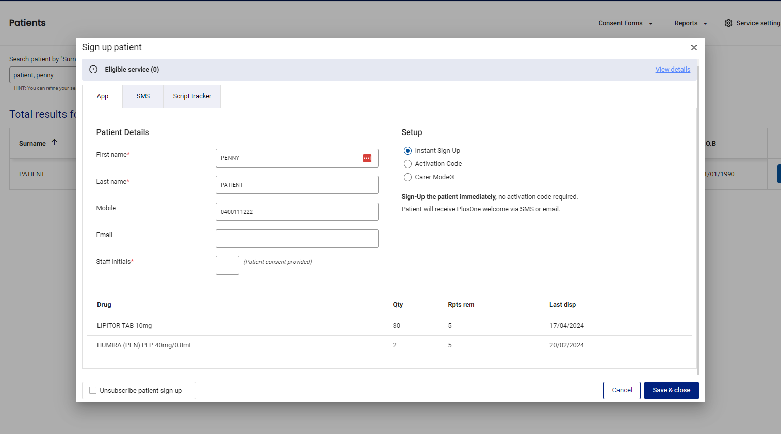The height and width of the screenshot is (434, 781).
Task: Click the View details link
Action: click(x=672, y=70)
